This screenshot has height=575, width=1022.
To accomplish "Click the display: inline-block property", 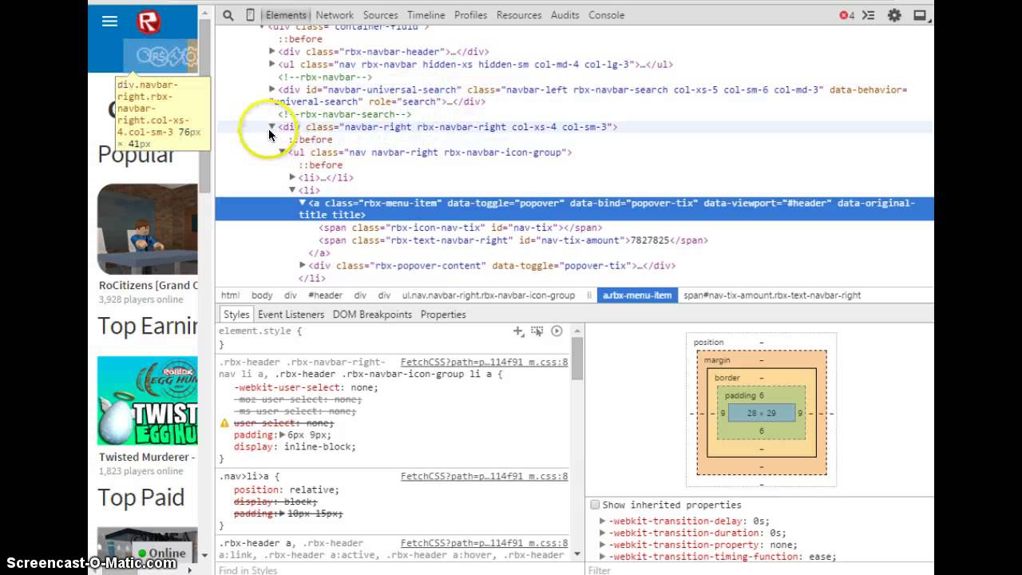I will pyautogui.click(x=295, y=446).
